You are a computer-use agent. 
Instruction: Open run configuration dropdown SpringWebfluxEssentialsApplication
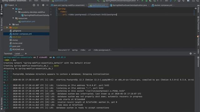121,1
